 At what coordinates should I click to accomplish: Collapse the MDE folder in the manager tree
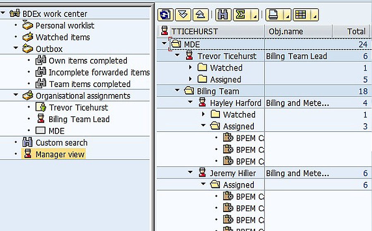tap(164, 43)
